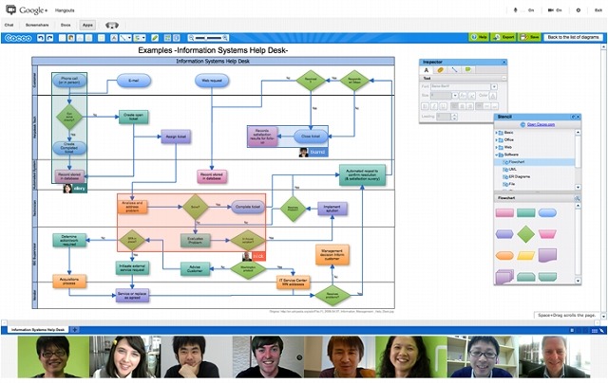The height and width of the screenshot is (383, 608).
Task: Click the Cacoo logo in the toolbar
Action: click(18, 38)
